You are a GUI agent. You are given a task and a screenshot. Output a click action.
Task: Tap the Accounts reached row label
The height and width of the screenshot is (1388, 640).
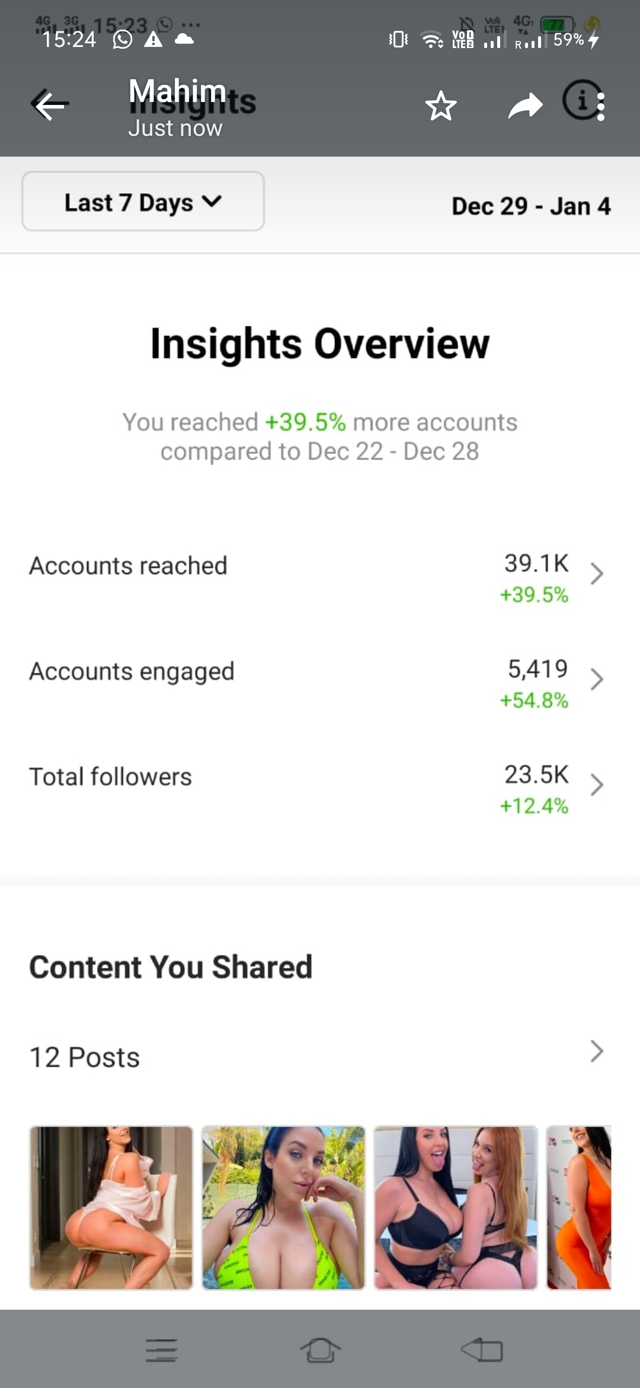[128, 566]
